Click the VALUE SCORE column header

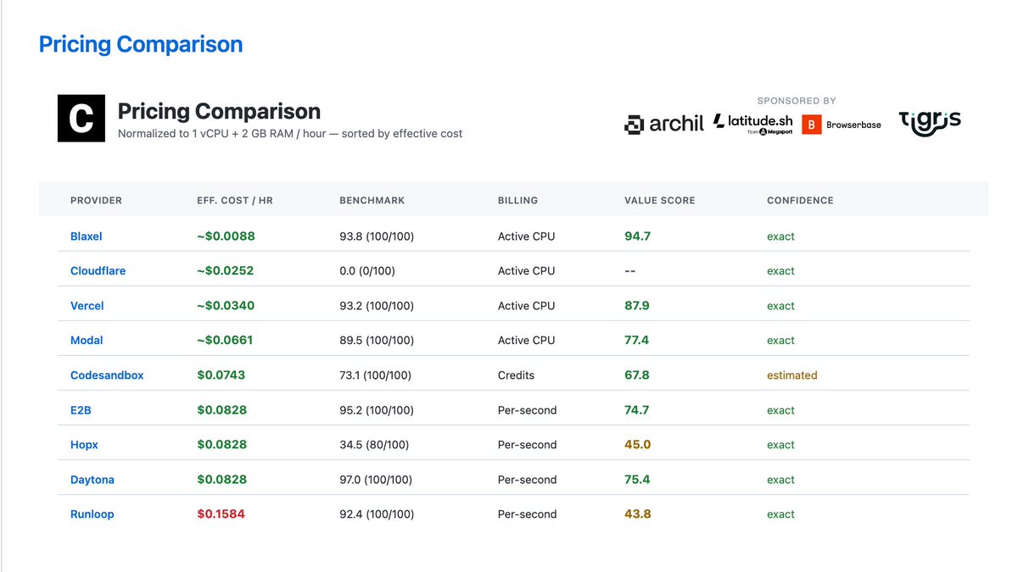point(659,201)
